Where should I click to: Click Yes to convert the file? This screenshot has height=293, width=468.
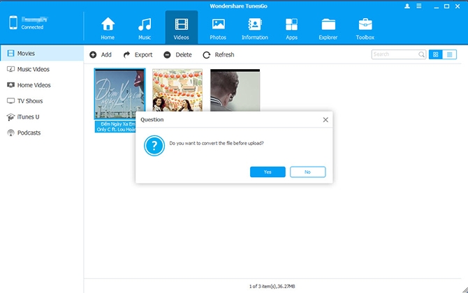[268, 172]
